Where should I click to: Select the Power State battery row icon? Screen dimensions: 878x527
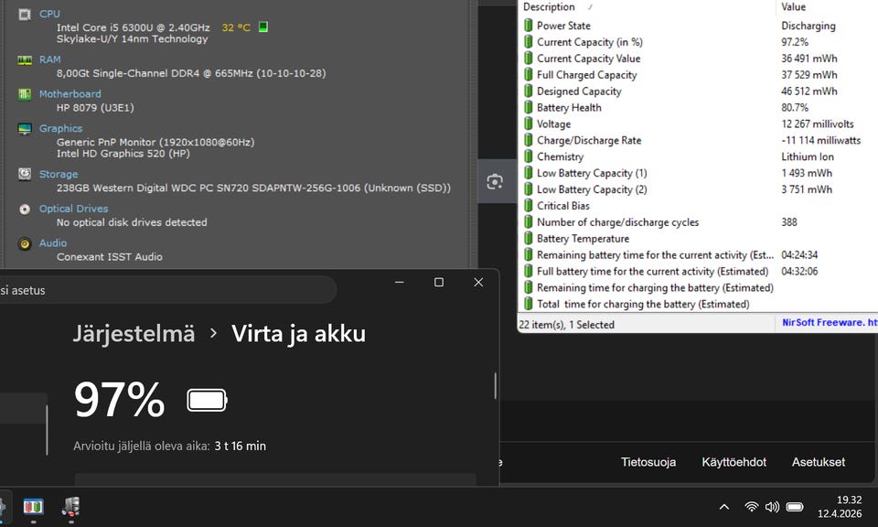click(x=528, y=26)
